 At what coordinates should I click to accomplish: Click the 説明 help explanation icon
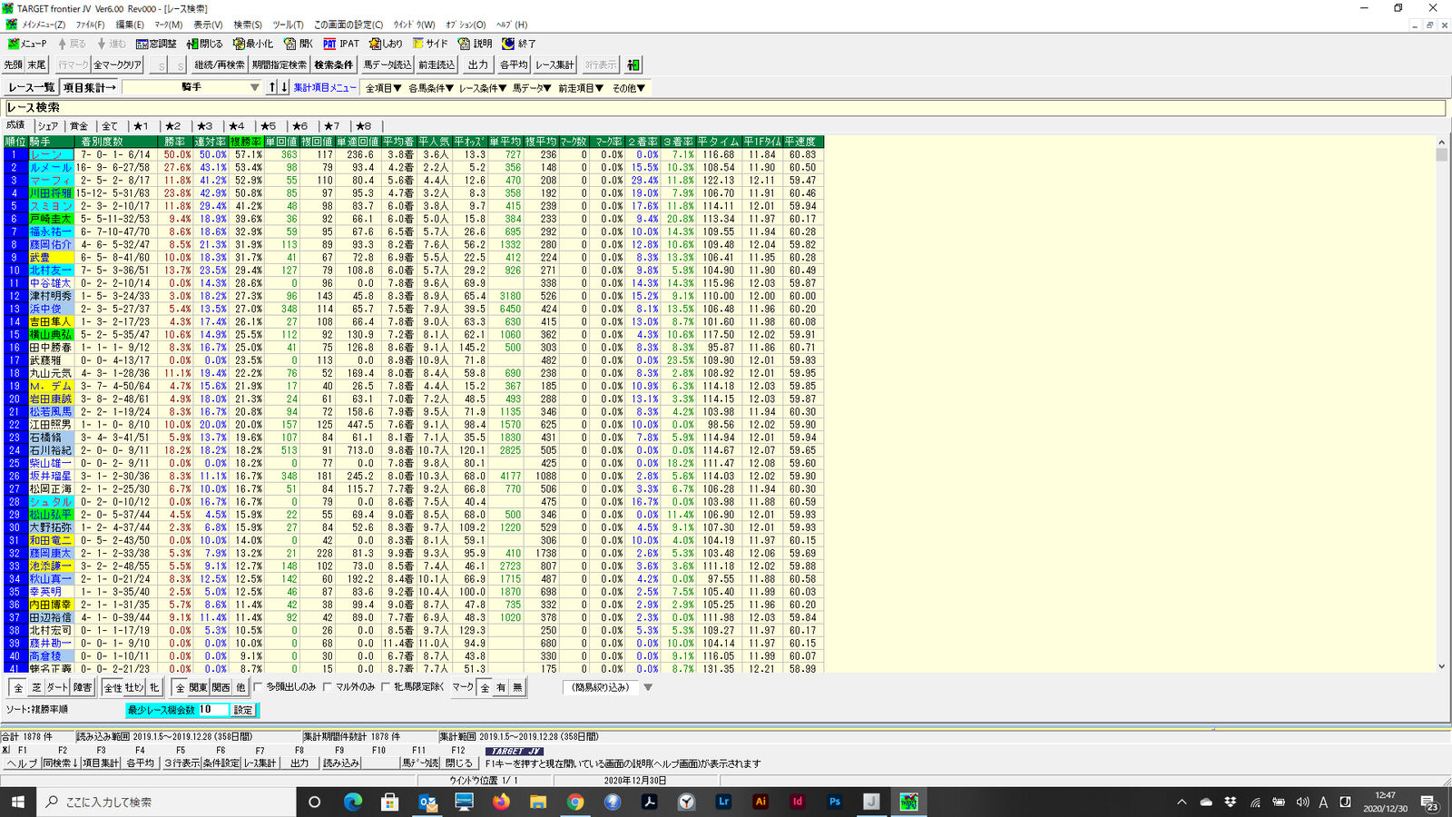click(x=475, y=44)
